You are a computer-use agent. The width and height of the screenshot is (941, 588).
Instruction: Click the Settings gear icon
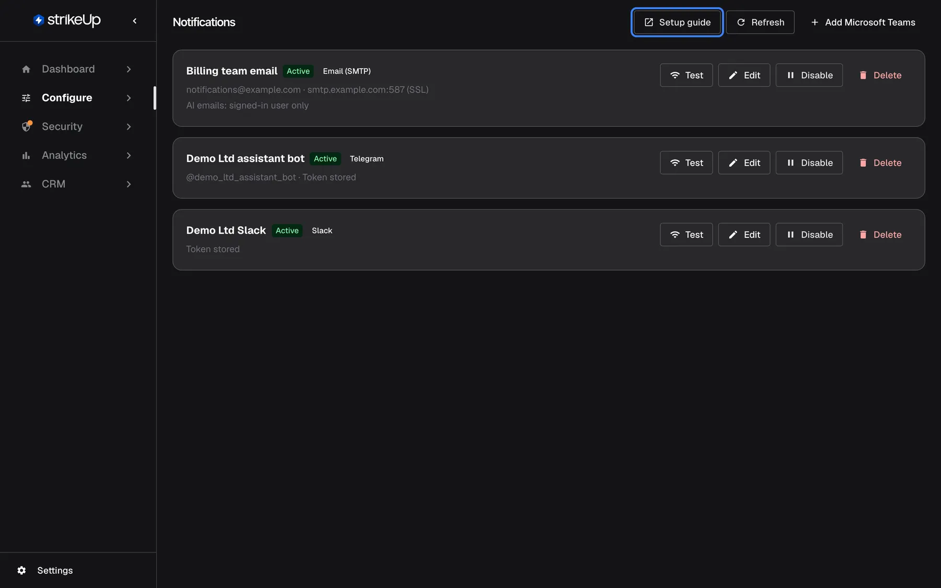point(21,570)
